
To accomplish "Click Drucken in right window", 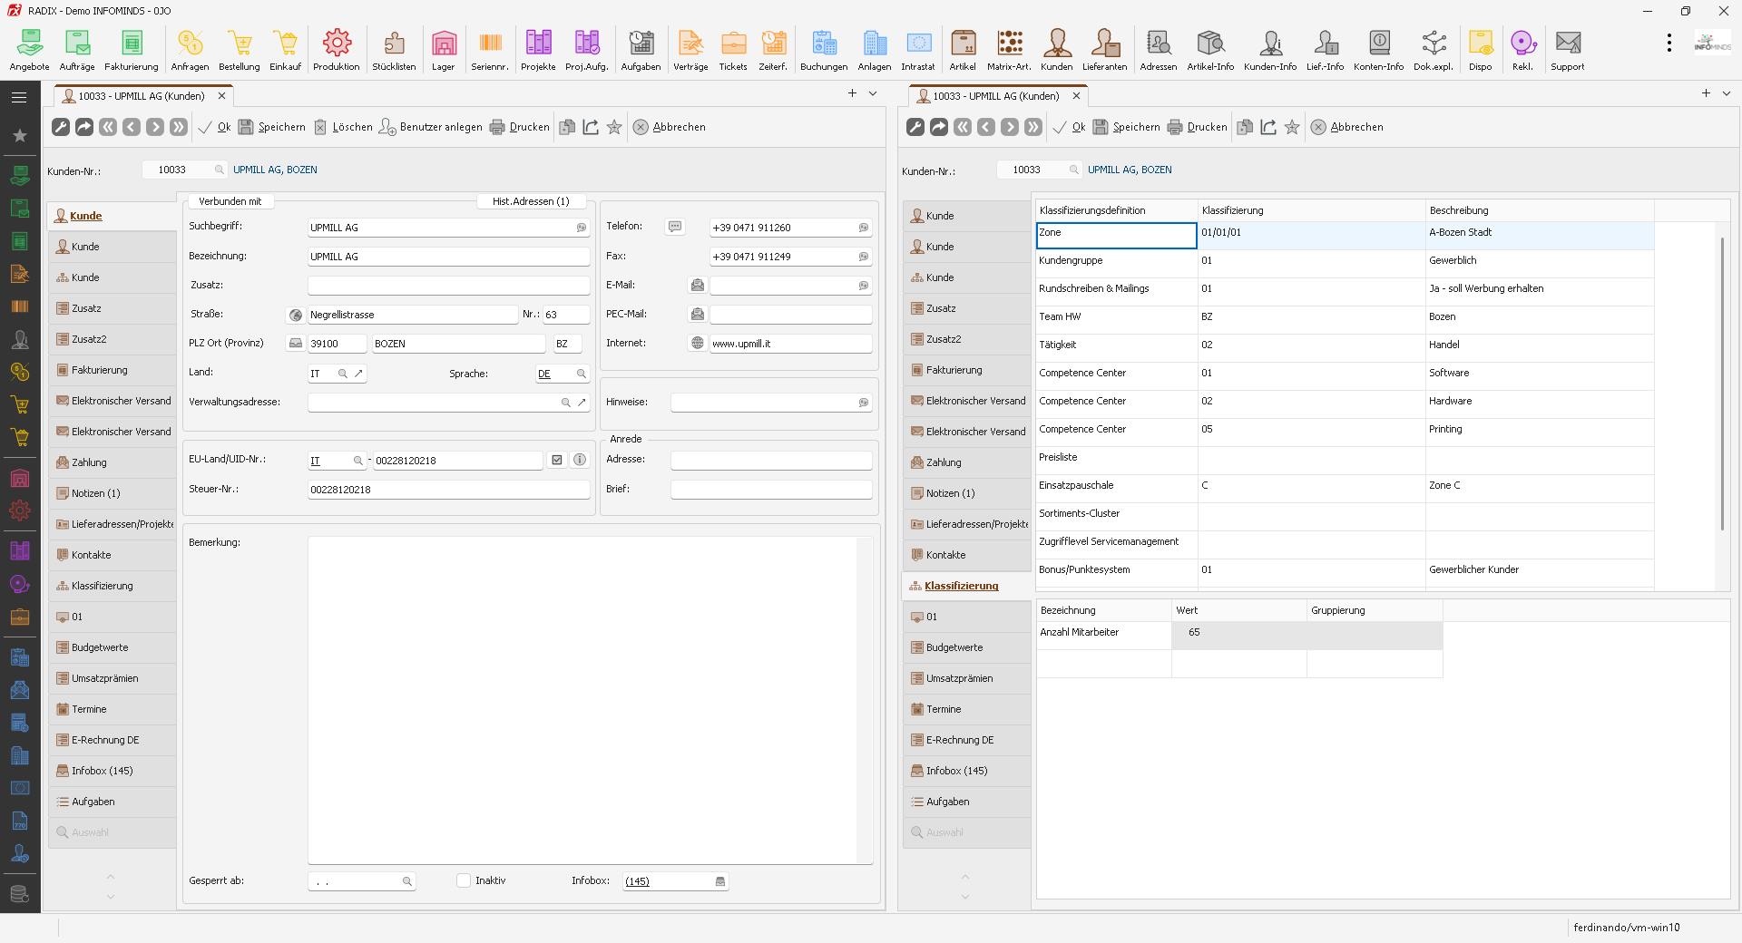I will click(1197, 127).
